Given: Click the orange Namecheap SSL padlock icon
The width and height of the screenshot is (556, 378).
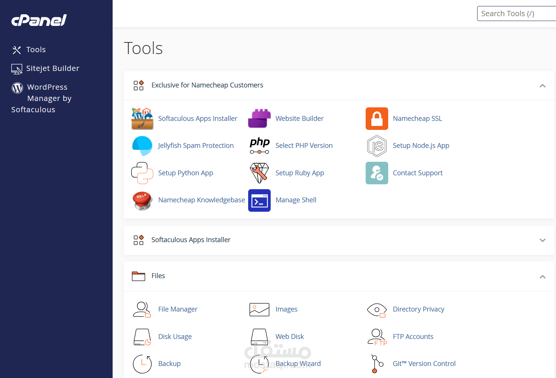Looking at the screenshot, I should coord(377,119).
